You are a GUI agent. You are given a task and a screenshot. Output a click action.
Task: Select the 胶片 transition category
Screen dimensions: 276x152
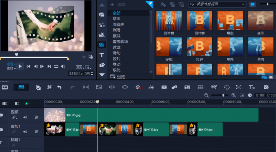116,59
